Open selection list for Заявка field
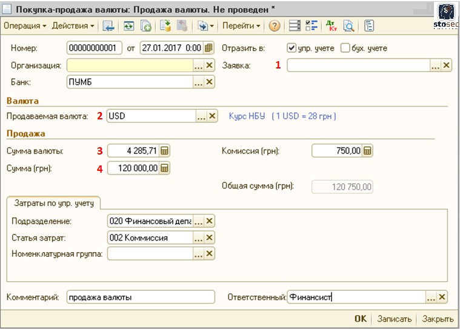Image resolution: width=460 pixels, height=329 pixels. point(435,66)
